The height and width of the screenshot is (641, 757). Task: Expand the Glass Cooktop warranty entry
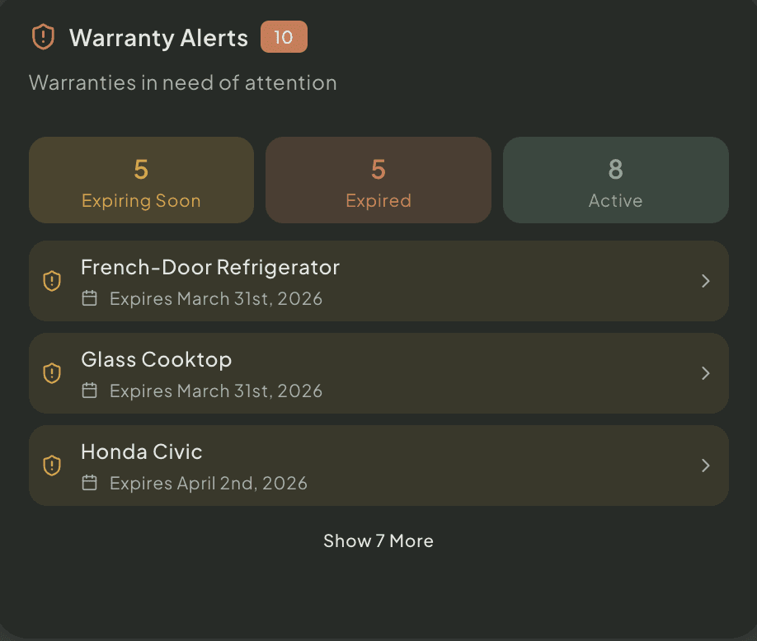[706, 373]
